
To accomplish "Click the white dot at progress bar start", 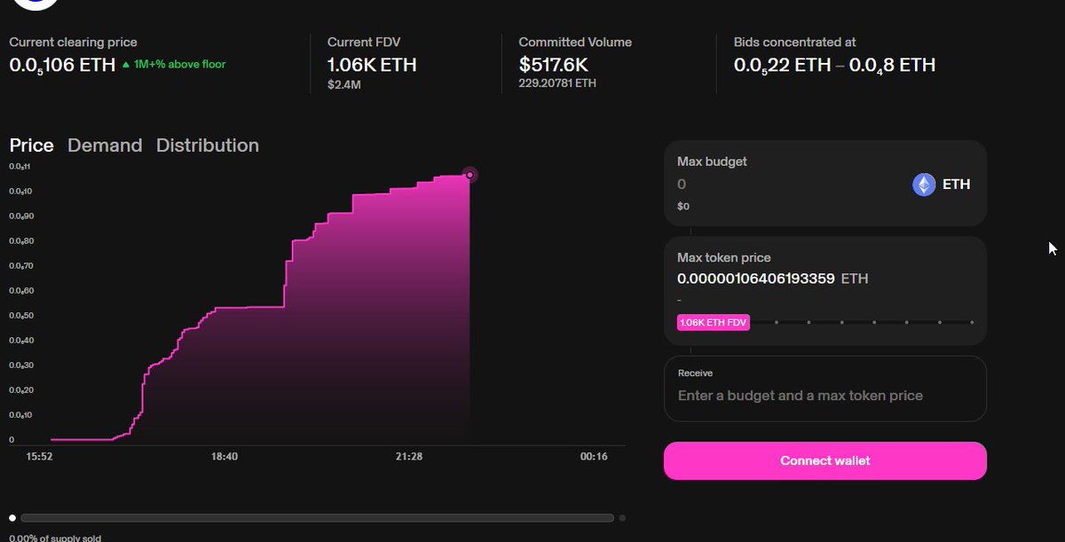I will pyautogui.click(x=12, y=517).
